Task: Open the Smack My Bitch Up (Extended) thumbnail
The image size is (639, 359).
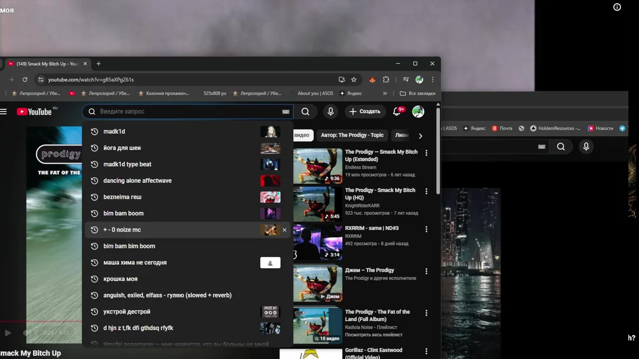Action: pyautogui.click(x=318, y=166)
